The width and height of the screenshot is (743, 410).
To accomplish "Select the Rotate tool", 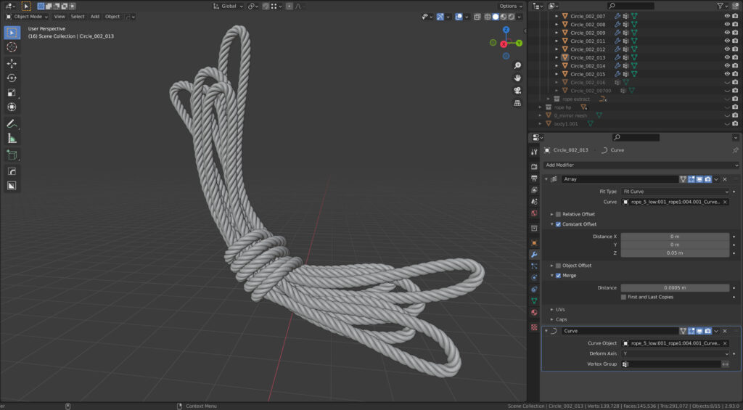I will (x=12, y=78).
